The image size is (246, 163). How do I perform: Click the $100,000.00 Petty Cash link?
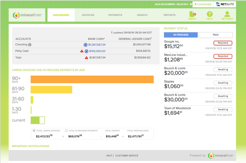click(97, 51)
